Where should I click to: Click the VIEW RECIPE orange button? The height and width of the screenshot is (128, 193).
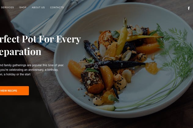pos(14,91)
